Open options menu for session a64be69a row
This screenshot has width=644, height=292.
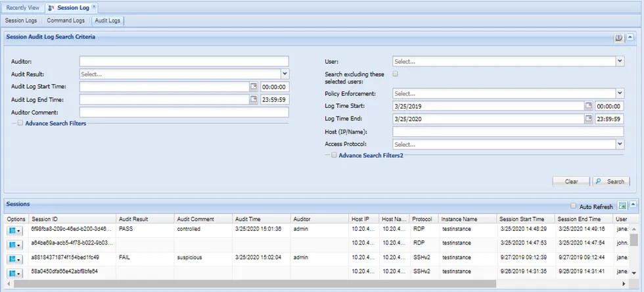pyautogui.click(x=14, y=245)
